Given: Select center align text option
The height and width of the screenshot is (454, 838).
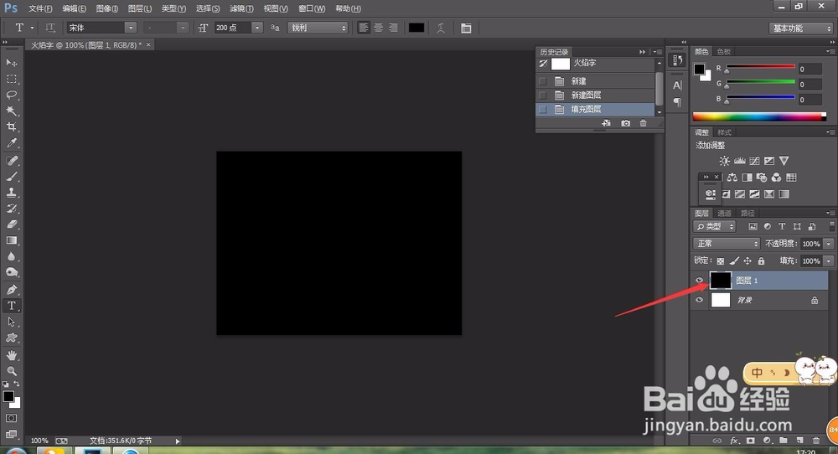Looking at the screenshot, I should 379,28.
